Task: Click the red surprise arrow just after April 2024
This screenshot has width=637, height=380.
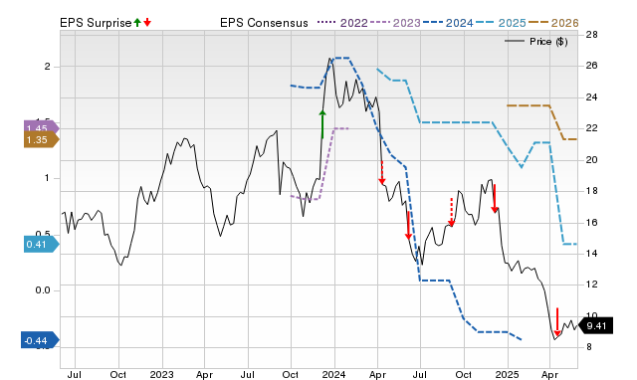Action: [381, 172]
